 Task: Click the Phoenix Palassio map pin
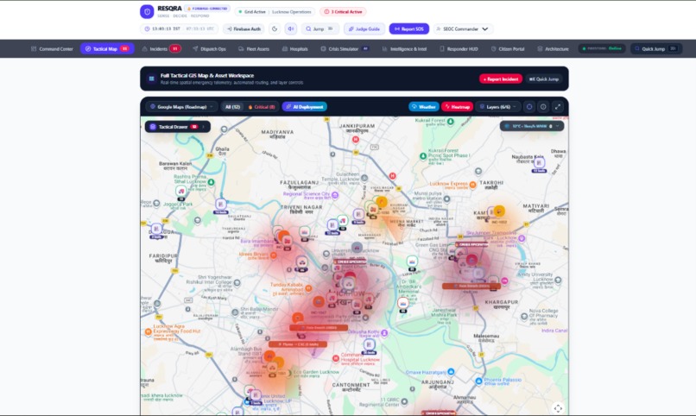click(479, 381)
